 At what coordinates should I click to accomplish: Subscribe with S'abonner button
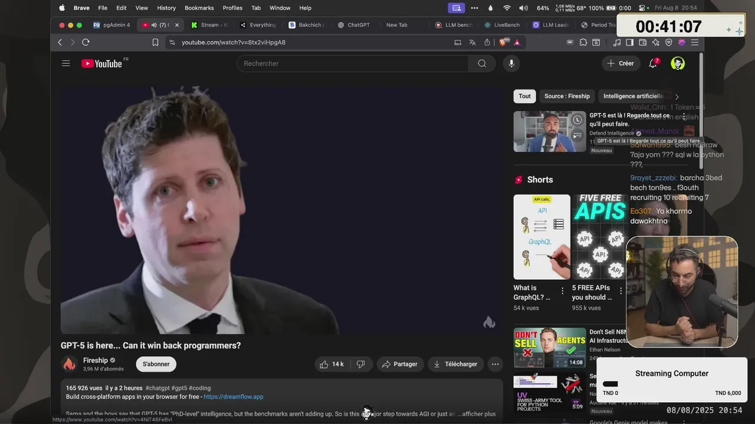156,365
